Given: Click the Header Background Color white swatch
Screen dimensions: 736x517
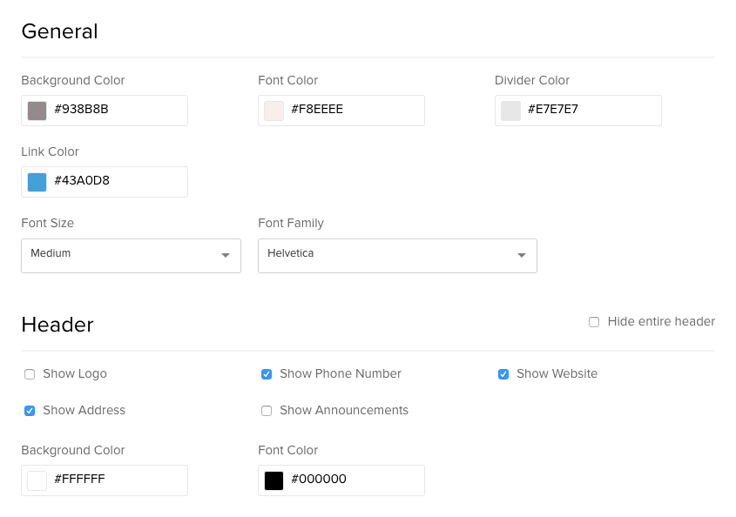Looking at the screenshot, I should 37,480.
